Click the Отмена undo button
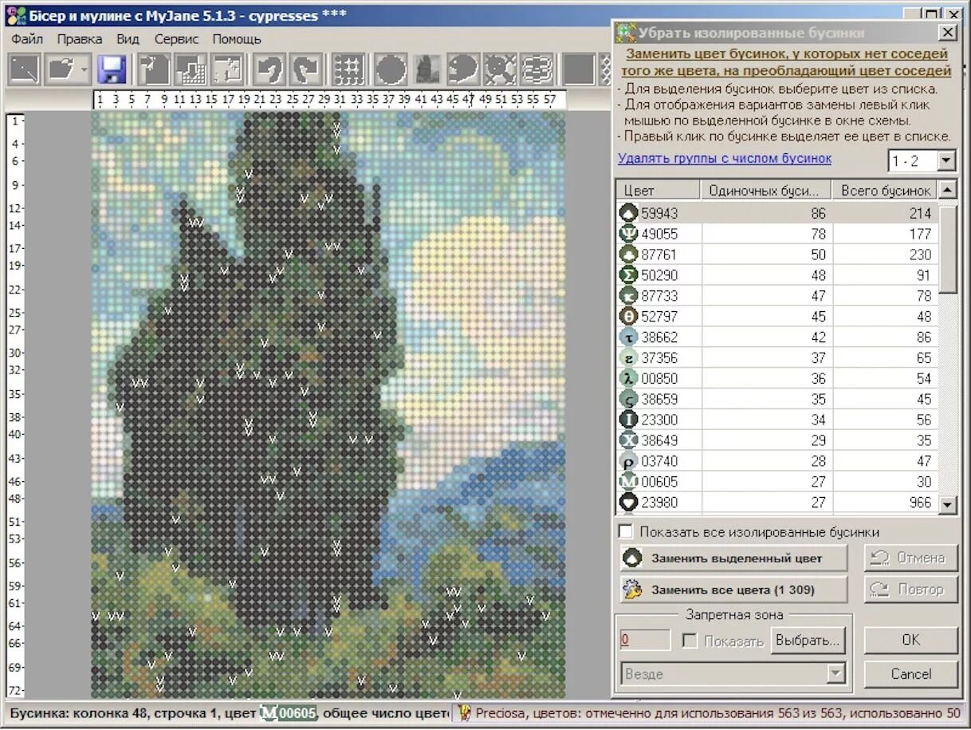This screenshot has width=971, height=730. [910, 558]
